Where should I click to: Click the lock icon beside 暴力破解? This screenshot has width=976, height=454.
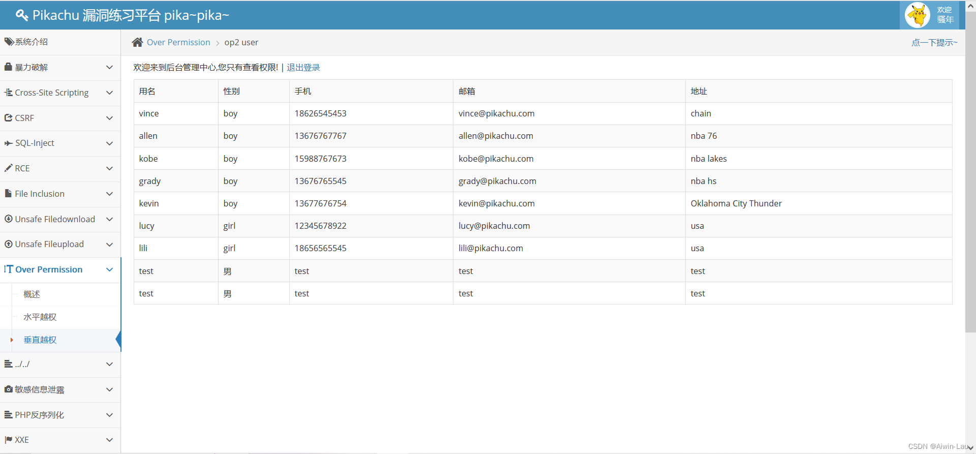[x=8, y=67]
